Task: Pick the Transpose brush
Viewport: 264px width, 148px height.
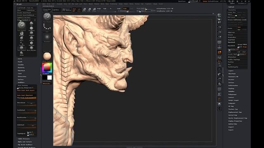Action: pos(21,44)
